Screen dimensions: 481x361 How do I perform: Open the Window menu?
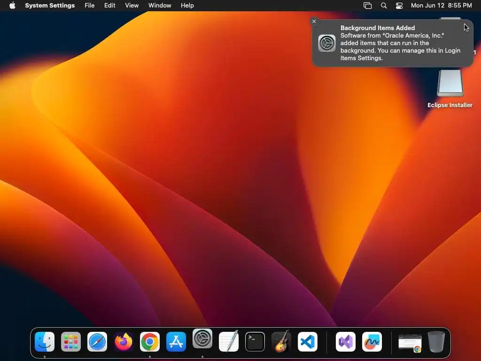(x=160, y=6)
